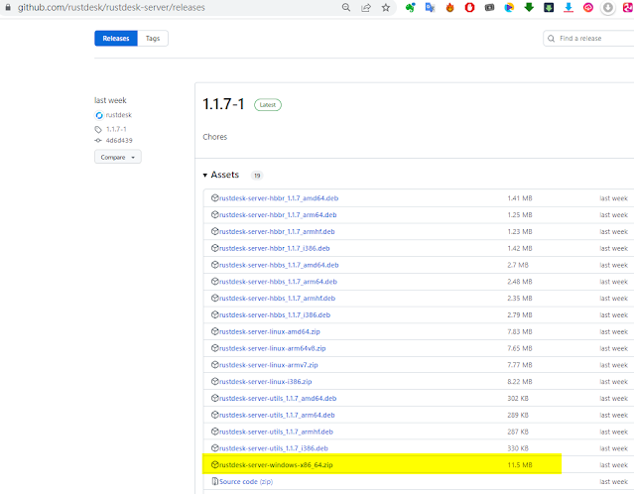Click the rustdesk avatar icon
634x494 pixels.
99,115
